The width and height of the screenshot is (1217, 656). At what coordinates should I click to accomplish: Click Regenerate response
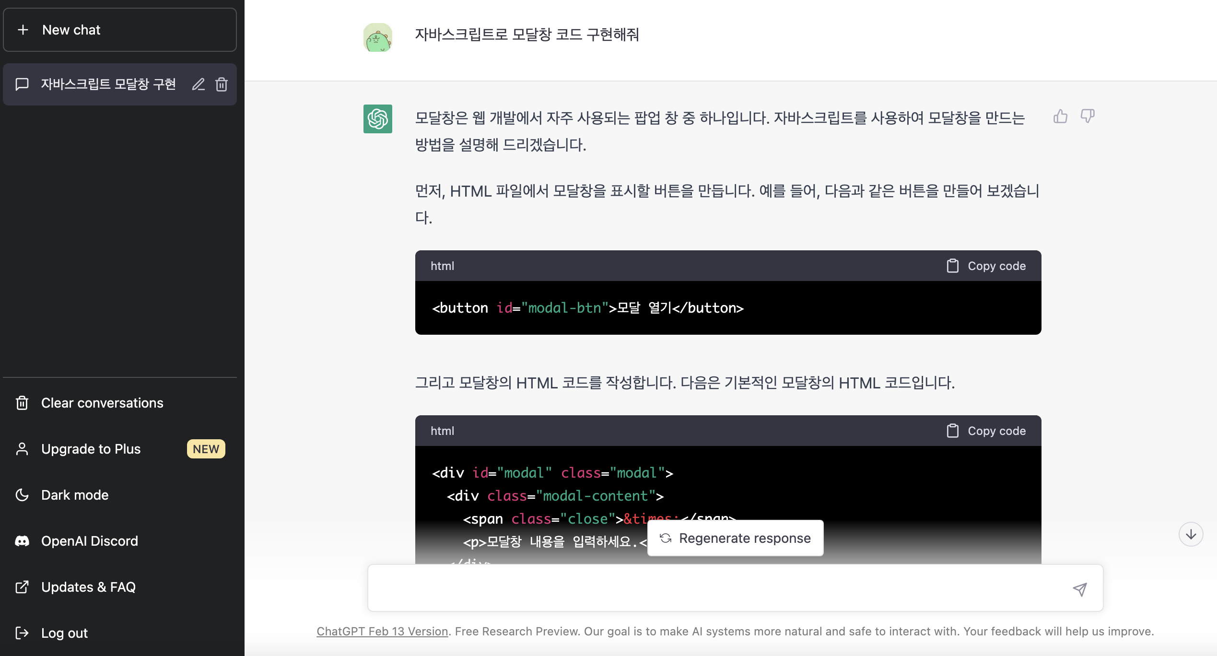pyautogui.click(x=735, y=538)
